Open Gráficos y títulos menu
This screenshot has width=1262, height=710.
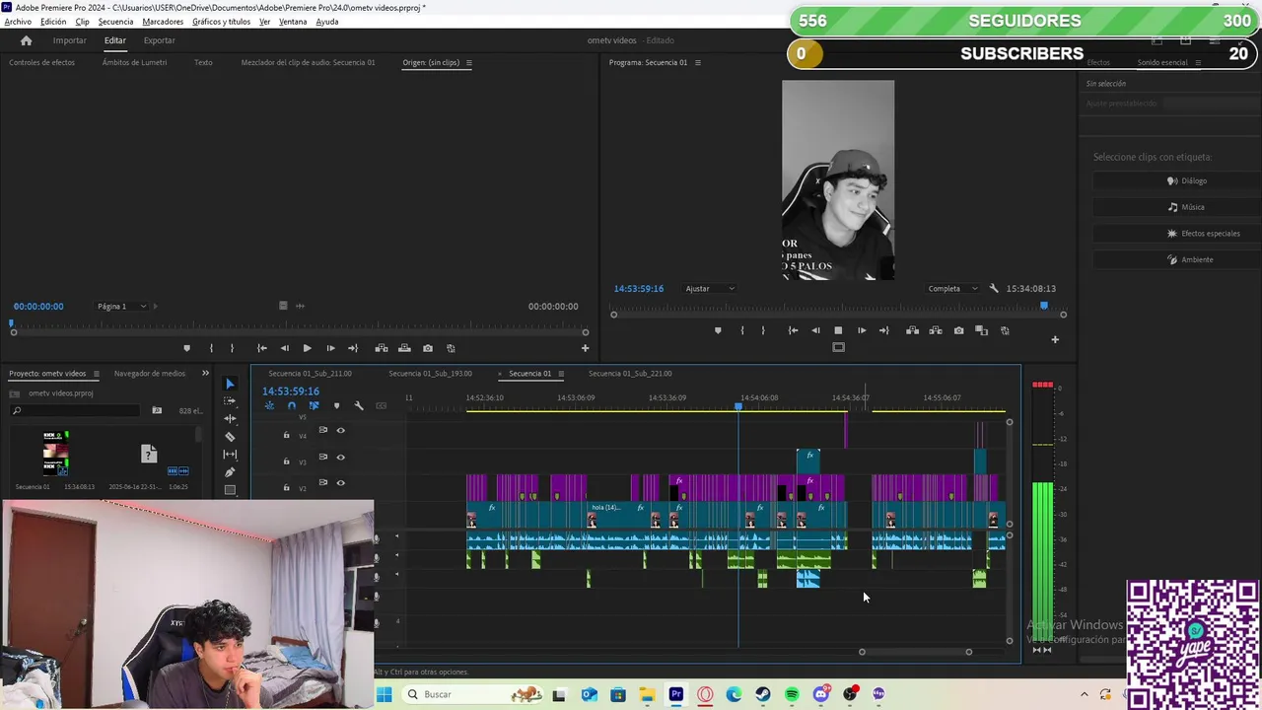pyautogui.click(x=221, y=22)
